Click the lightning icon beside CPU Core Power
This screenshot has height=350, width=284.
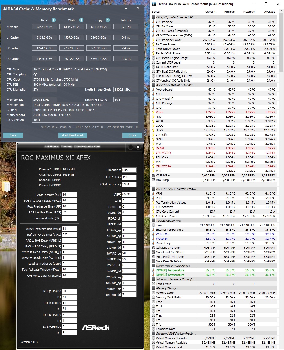154,216
